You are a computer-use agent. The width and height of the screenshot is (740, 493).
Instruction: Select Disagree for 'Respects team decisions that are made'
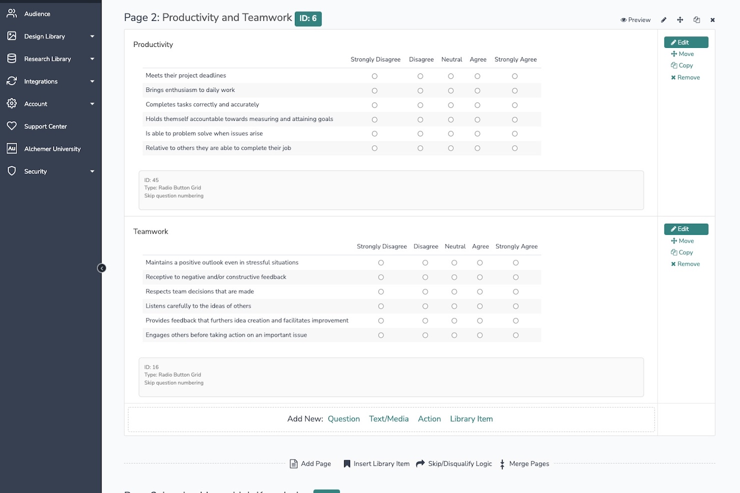click(425, 291)
